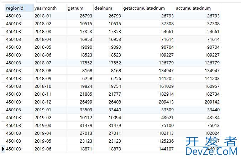
Task: Click getaccumulatednum value 144107
Action: [x=148, y=149]
